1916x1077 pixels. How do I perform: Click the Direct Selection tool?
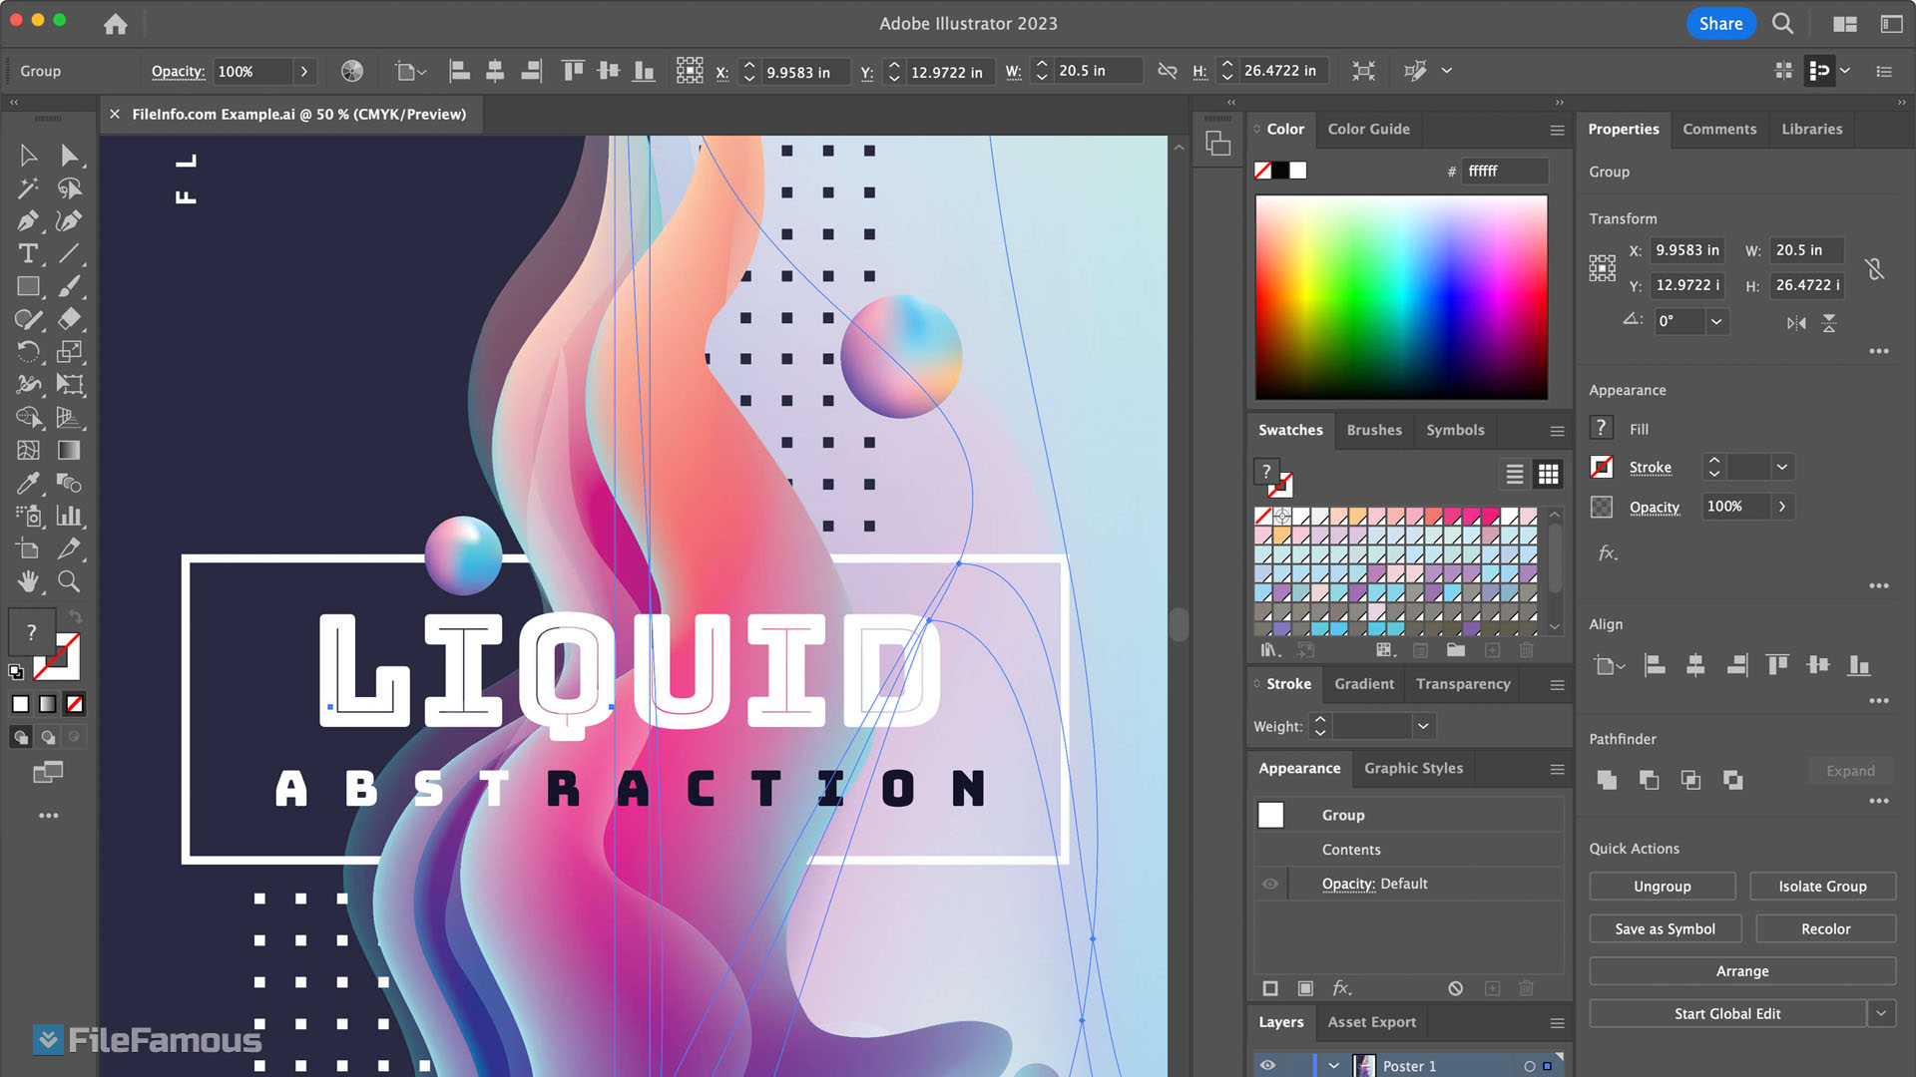click(x=69, y=156)
